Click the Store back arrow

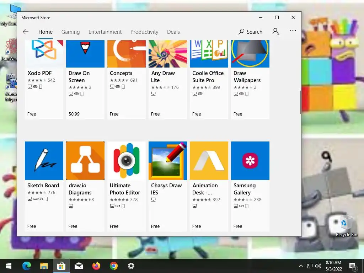[26, 32]
